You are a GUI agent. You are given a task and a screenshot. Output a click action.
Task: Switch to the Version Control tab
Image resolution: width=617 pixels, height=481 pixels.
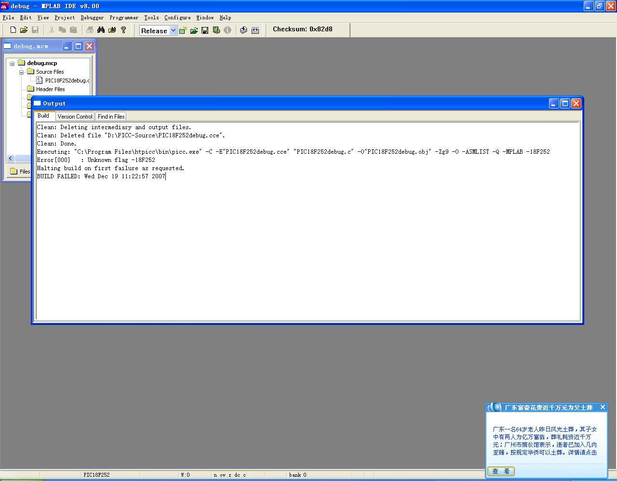tap(75, 116)
